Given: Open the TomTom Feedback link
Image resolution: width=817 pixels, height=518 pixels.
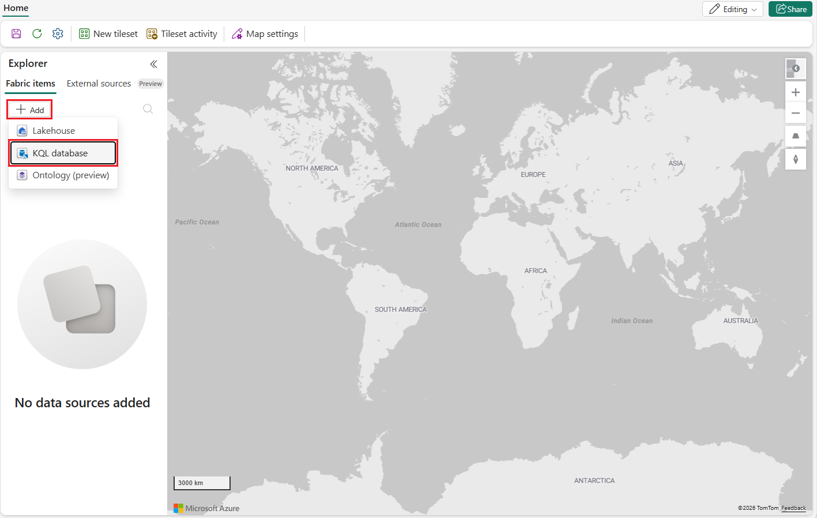Looking at the screenshot, I should (x=794, y=508).
